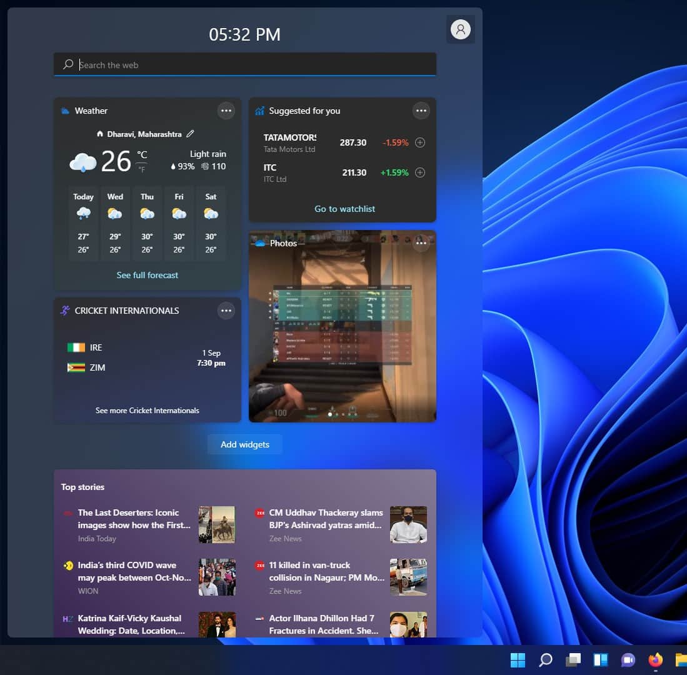Screen dimensions: 687x675
Task: Click The Last Deserters story thumbnail
Action: pos(216,525)
